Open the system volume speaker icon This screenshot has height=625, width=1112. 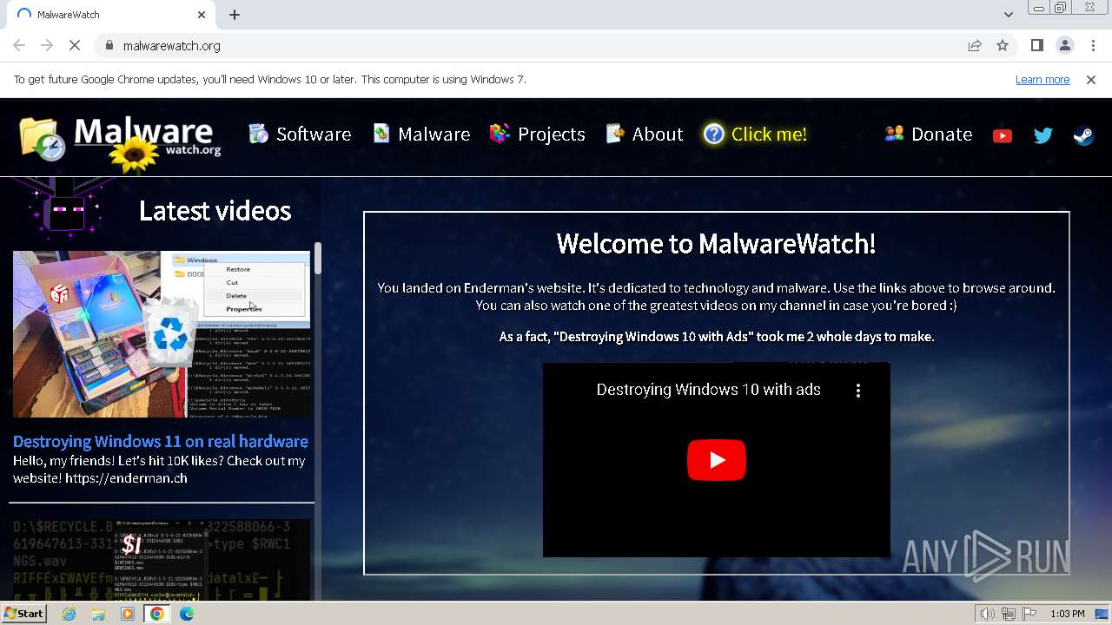987,614
